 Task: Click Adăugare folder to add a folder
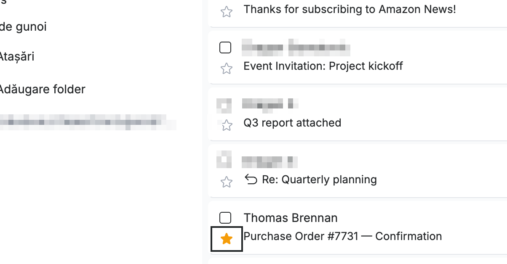pos(43,89)
